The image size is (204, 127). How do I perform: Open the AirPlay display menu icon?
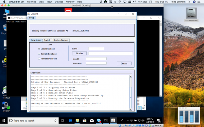[x=125, y=2]
